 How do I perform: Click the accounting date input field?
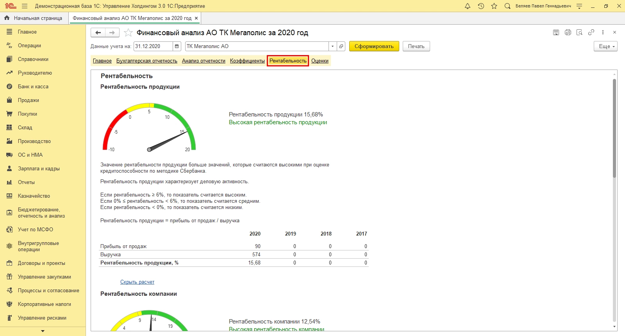pyautogui.click(x=153, y=46)
